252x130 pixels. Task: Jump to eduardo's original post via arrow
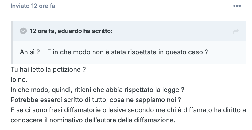pyautogui.click(x=236, y=31)
